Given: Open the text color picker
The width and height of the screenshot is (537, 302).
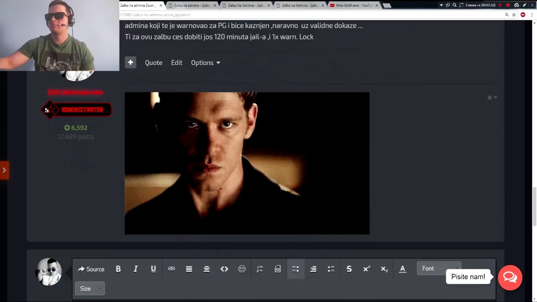Looking at the screenshot, I should 403,269.
